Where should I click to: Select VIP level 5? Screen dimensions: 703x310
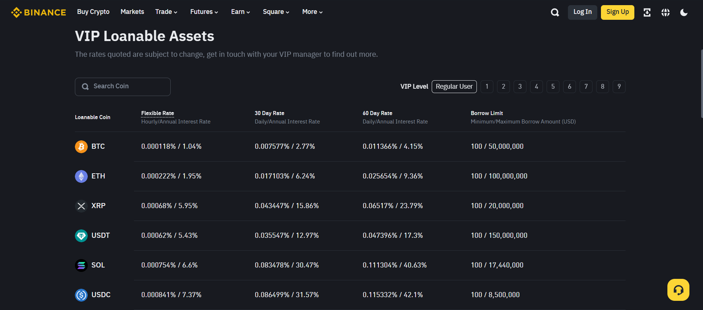553,86
